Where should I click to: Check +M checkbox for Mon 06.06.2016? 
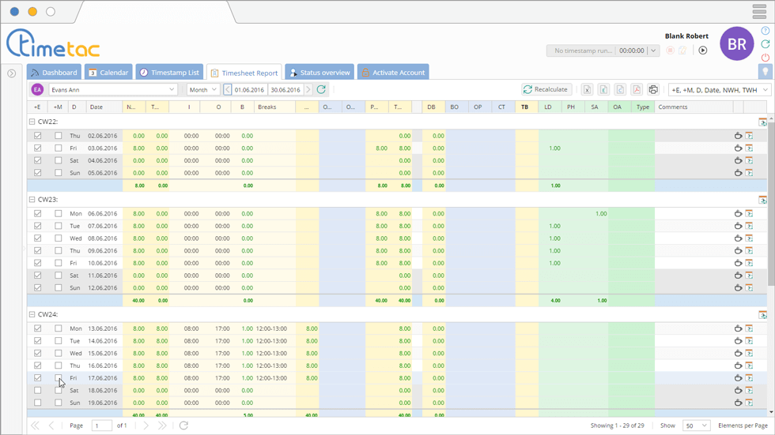point(58,214)
